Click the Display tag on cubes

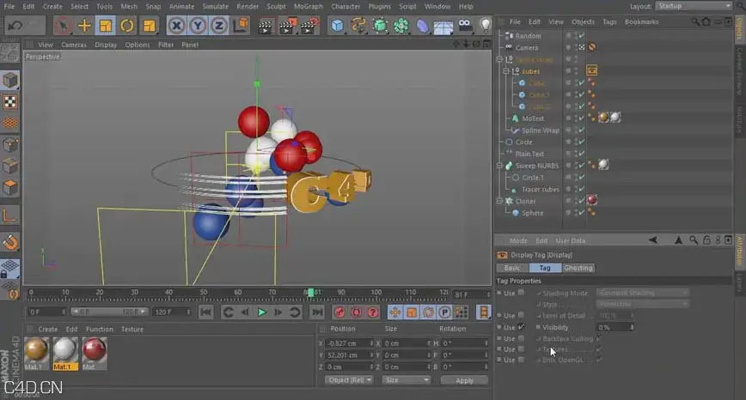click(592, 70)
